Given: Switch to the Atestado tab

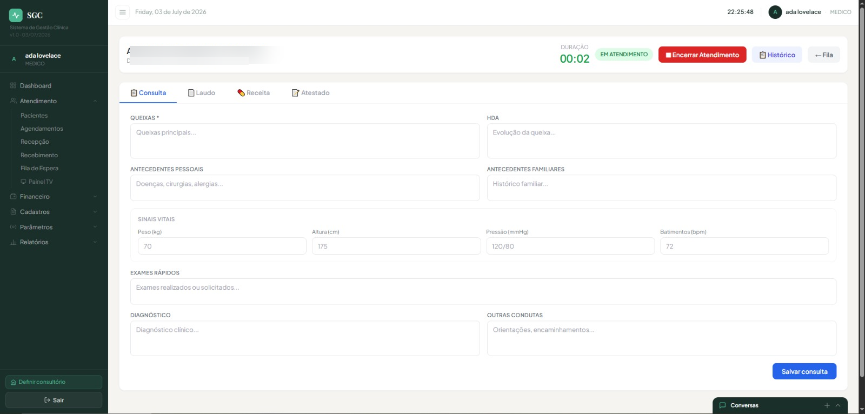Looking at the screenshot, I should pyautogui.click(x=310, y=93).
